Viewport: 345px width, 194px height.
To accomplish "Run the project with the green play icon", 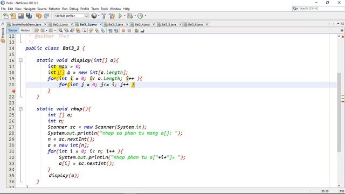I will [x=120, y=16].
